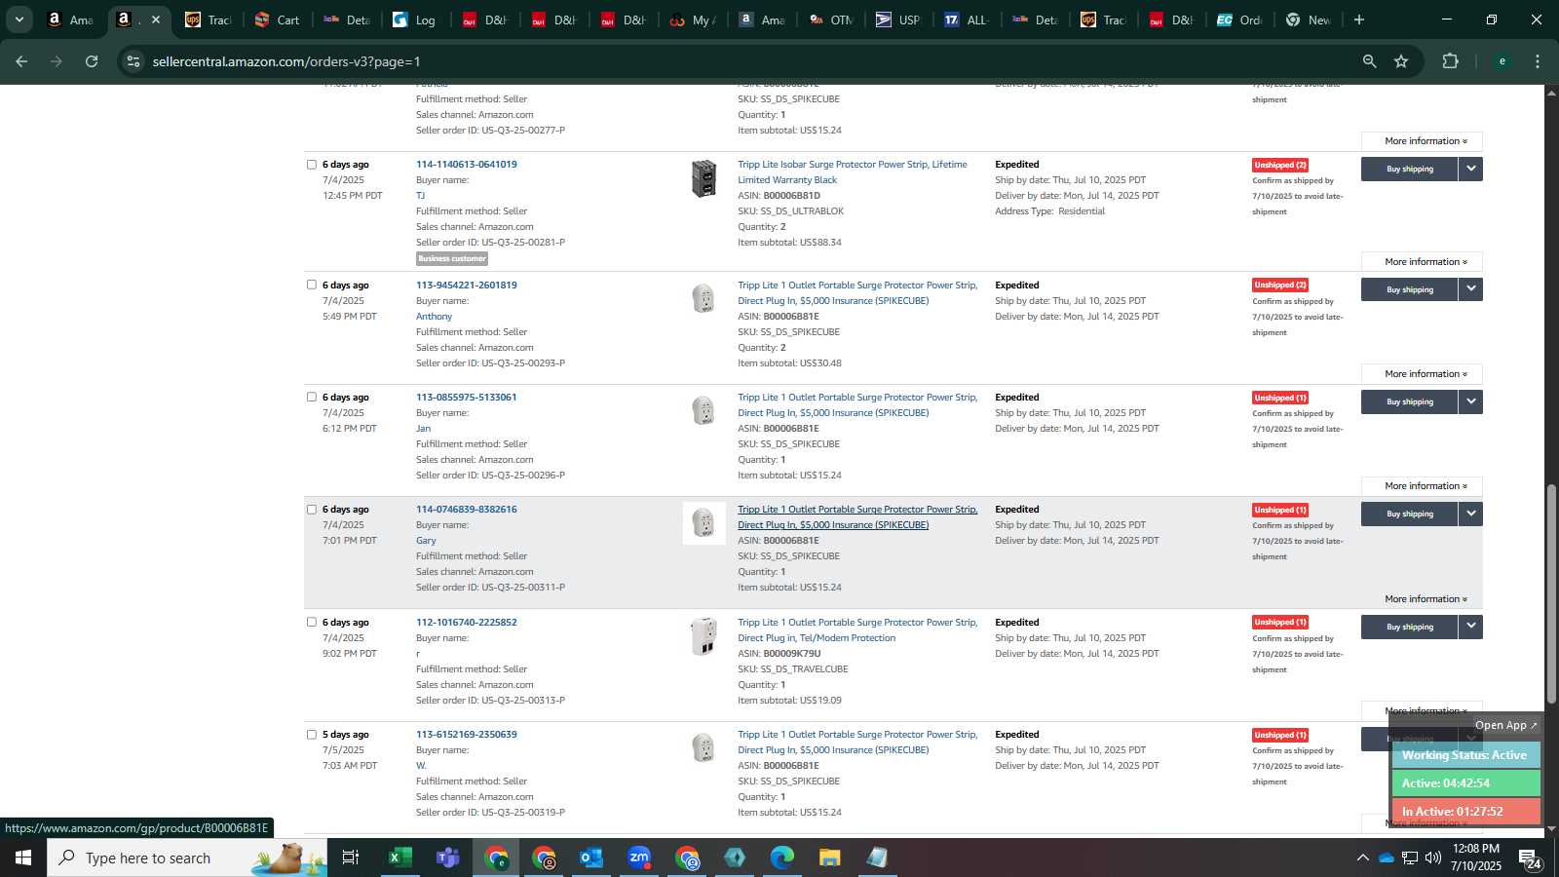Image resolution: width=1559 pixels, height=877 pixels.
Task: Open buyer name link Anthony
Action: point(434,317)
